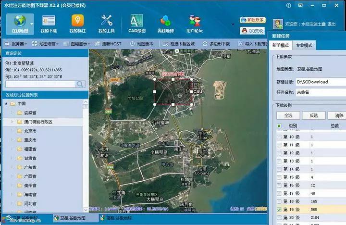The width and height of the screenshot is (346, 225).
Task: Click the 全选 select-all button
Action: (288, 115)
